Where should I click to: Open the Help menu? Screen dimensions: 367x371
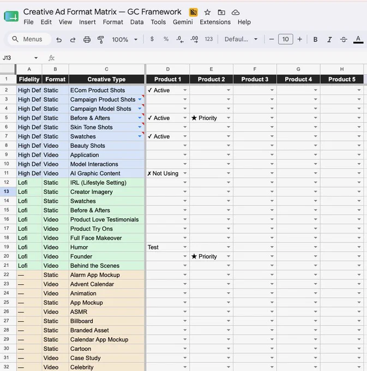tap(244, 22)
